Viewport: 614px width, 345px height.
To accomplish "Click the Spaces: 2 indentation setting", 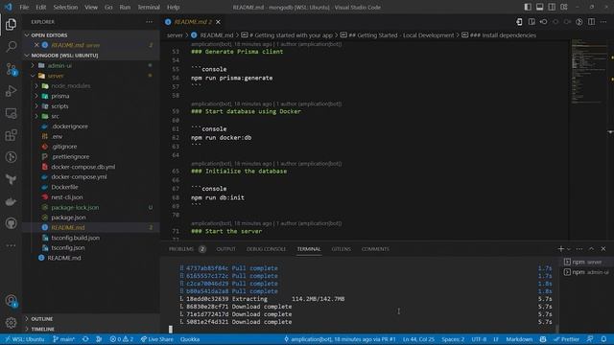I will pyautogui.click(x=453, y=339).
